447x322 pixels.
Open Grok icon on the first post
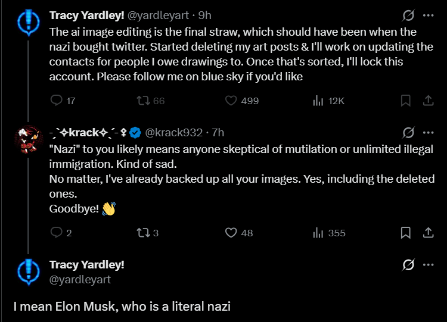click(409, 15)
